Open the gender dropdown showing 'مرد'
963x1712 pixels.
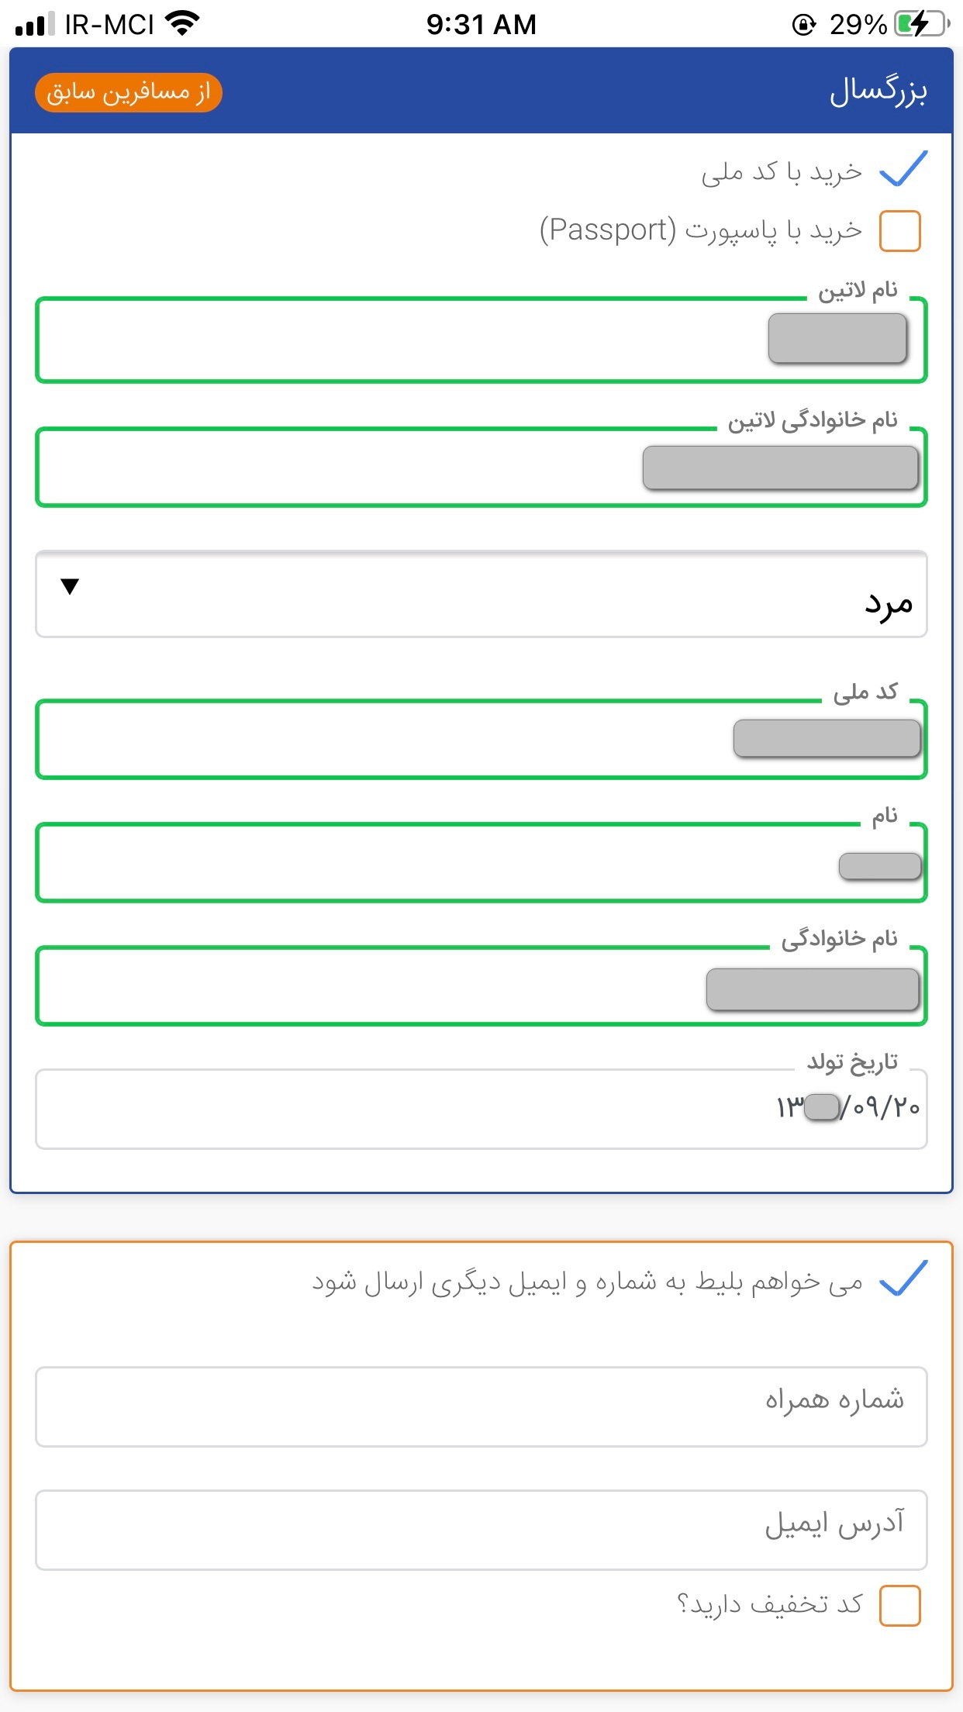click(481, 595)
